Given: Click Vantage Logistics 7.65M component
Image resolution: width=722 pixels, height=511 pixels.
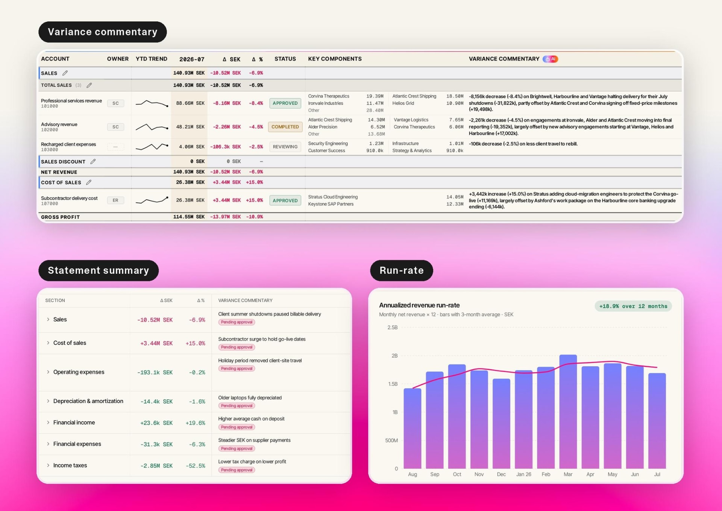Looking at the screenshot, I should tap(428, 120).
